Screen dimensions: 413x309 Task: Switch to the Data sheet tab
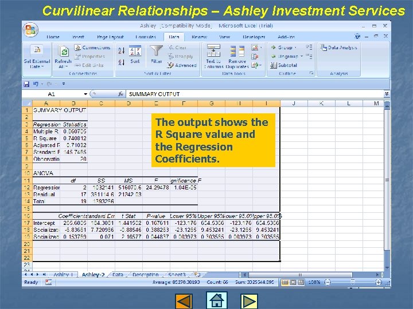point(118,275)
